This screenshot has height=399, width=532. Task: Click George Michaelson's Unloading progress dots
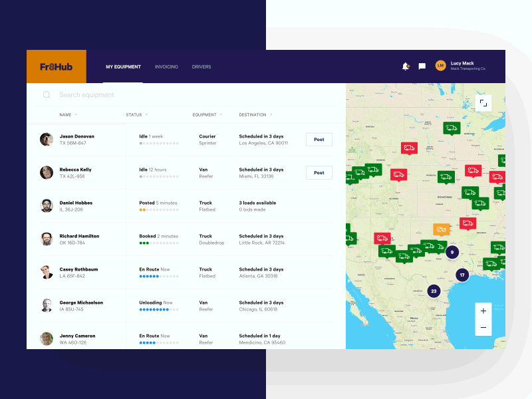159,309
